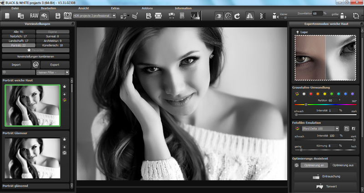This screenshot has height=193, width=364.
Task: Enable the Optimierung an option
Action: click(313, 165)
